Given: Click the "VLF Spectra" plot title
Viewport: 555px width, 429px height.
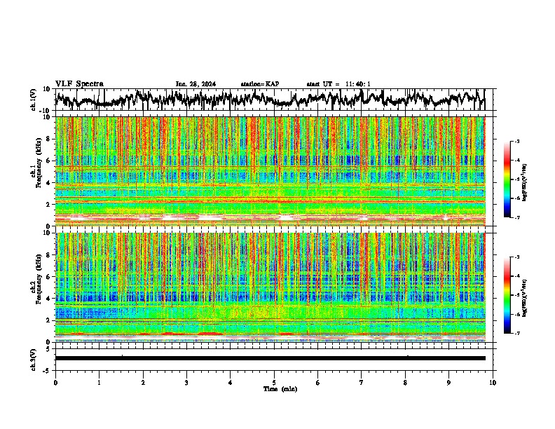Looking at the screenshot, I should click(79, 84).
